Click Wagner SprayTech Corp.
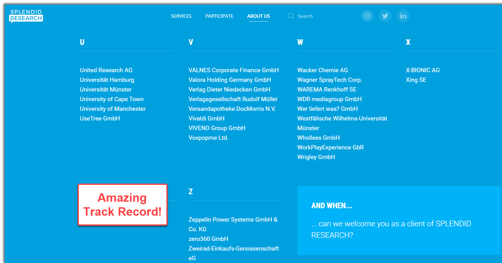Image resolution: width=502 pixels, height=263 pixels. tap(329, 80)
